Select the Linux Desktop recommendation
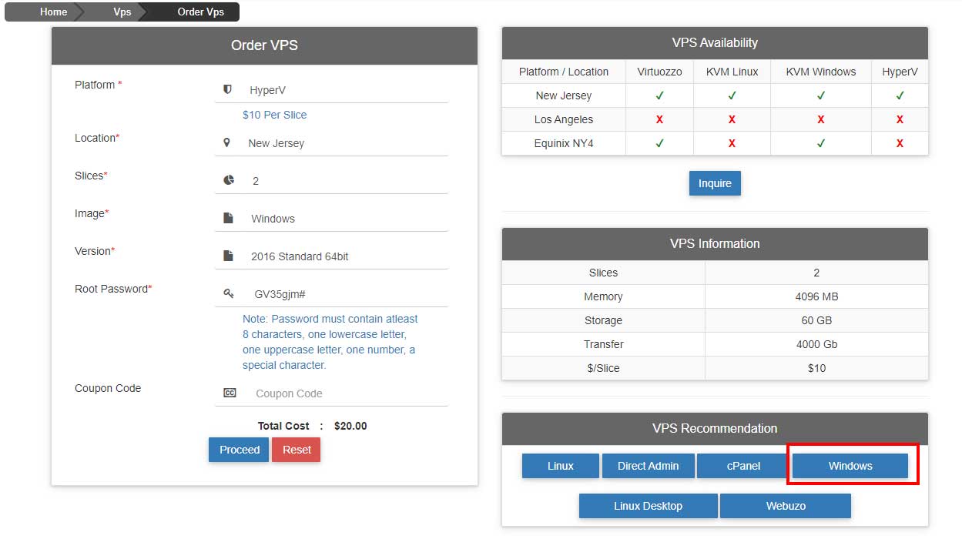This screenshot has width=962, height=539. click(x=648, y=506)
